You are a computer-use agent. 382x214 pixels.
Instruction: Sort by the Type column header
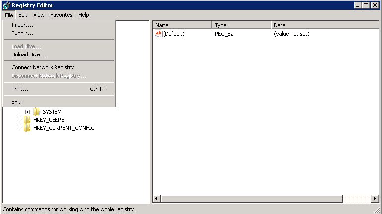tap(241, 25)
